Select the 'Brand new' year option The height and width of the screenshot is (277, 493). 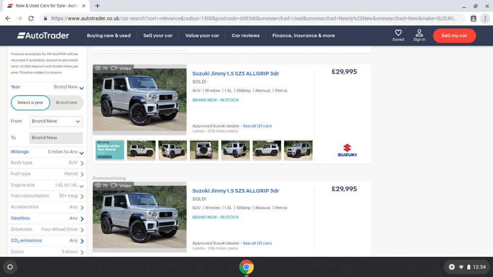coord(67,102)
